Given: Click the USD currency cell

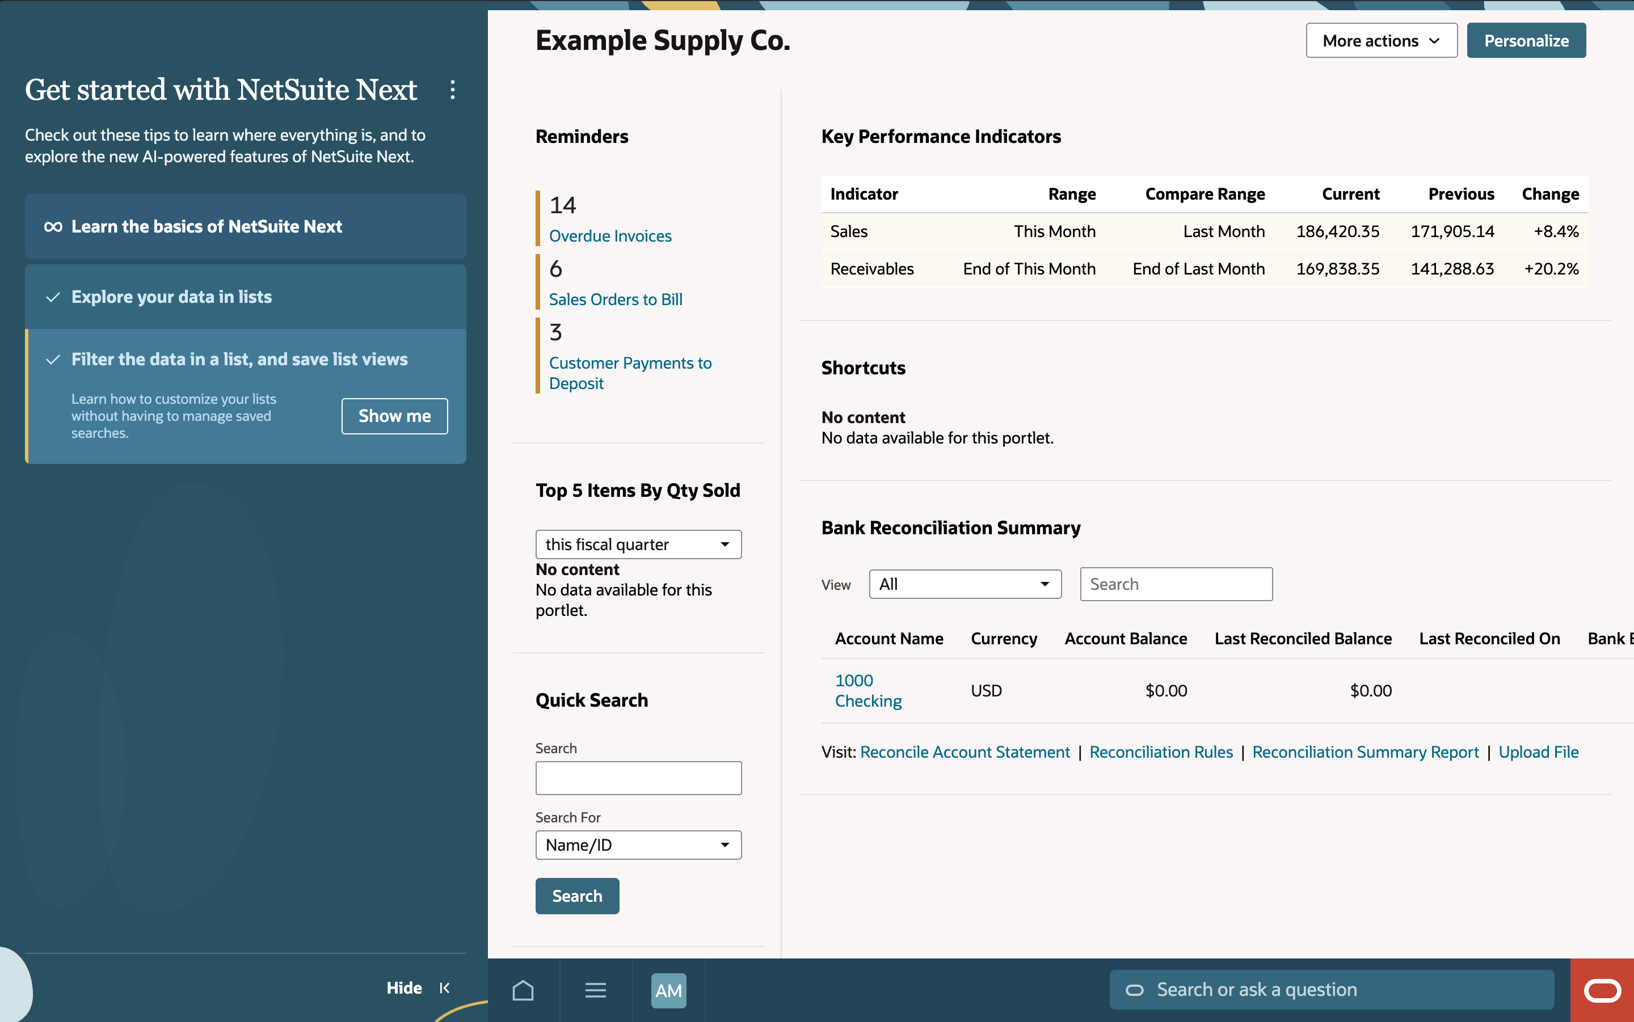Looking at the screenshot, I should (986, 691).
